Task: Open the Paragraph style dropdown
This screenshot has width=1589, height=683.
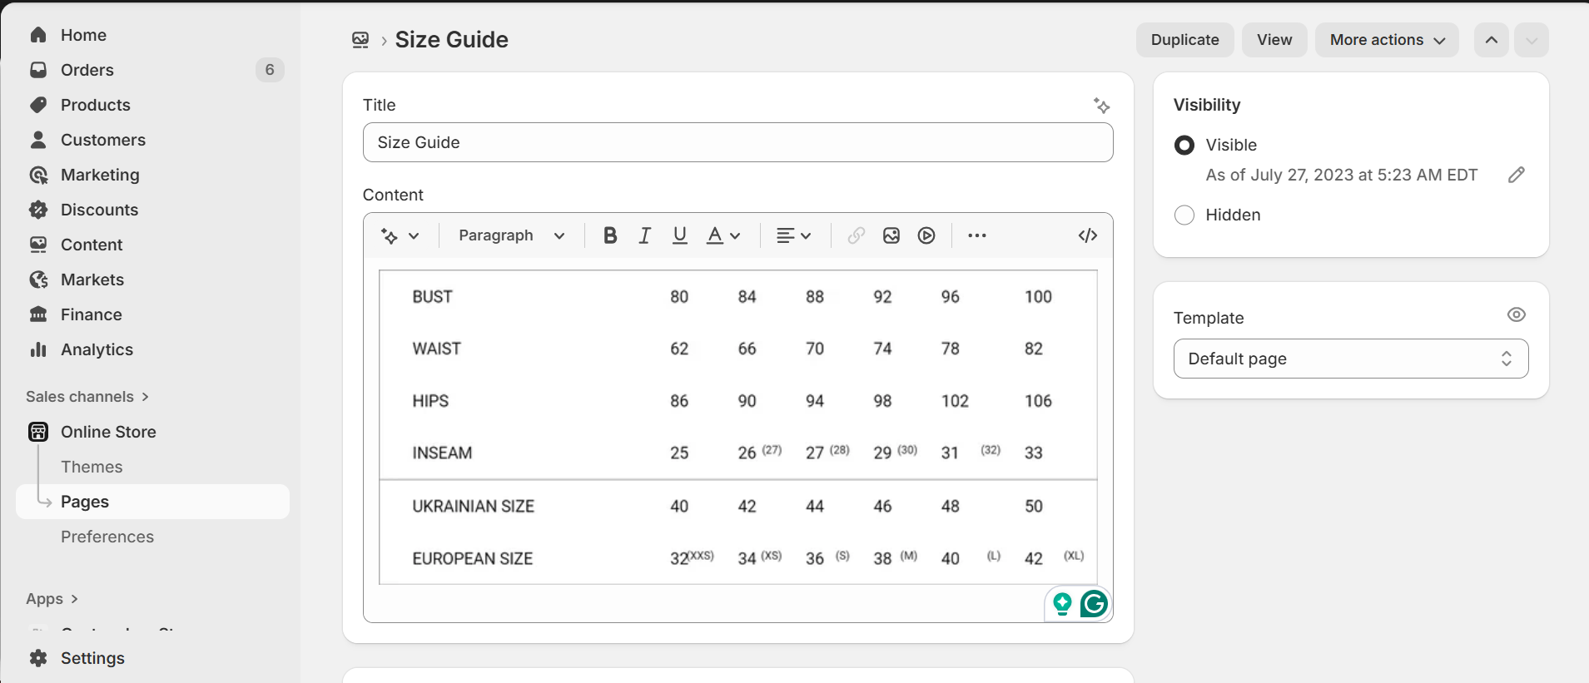Action: (x=512, y=235)
